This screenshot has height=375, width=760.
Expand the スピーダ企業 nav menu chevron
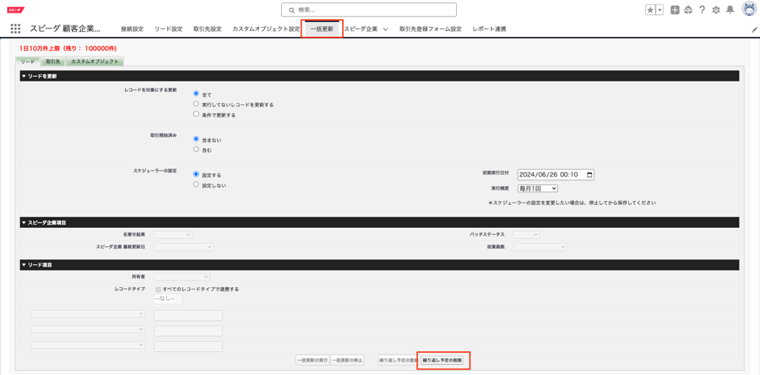(386, 29)
